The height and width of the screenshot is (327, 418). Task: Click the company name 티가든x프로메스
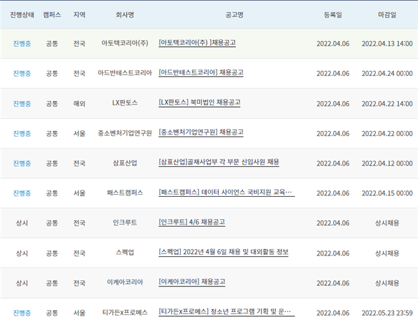[125, 312]
